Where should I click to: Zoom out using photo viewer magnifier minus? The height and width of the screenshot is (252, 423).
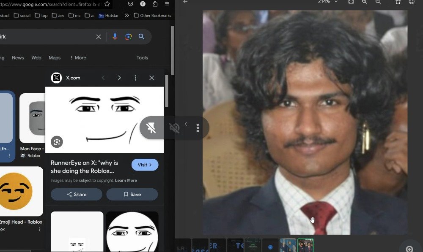coord(378,2)
